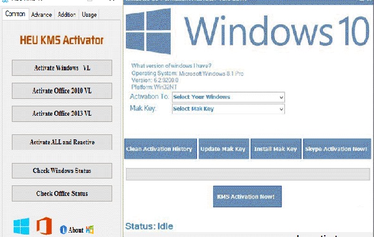The width and height of the screenshot is (374, 237).
Task: Click Install Mak Key button
Action: pos(276,149)
